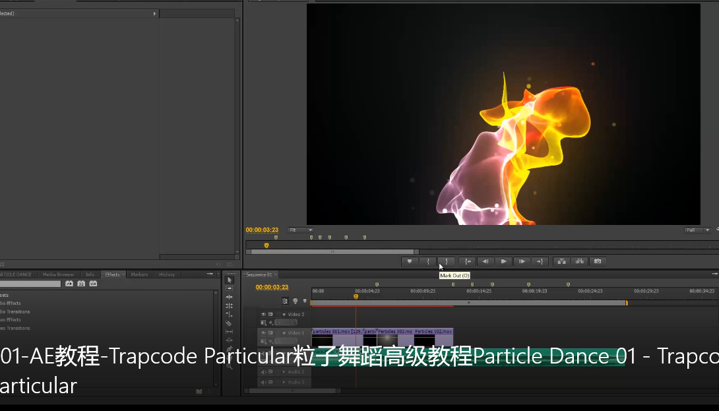Click Add Marker in program monitor
The width and height of the screenshot is (719, 411).
[x=410, y=261]
